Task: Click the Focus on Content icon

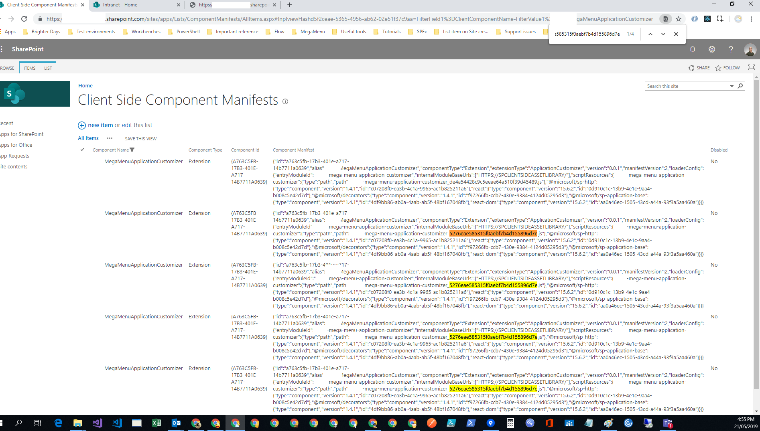Action: (x=751, y=67)
